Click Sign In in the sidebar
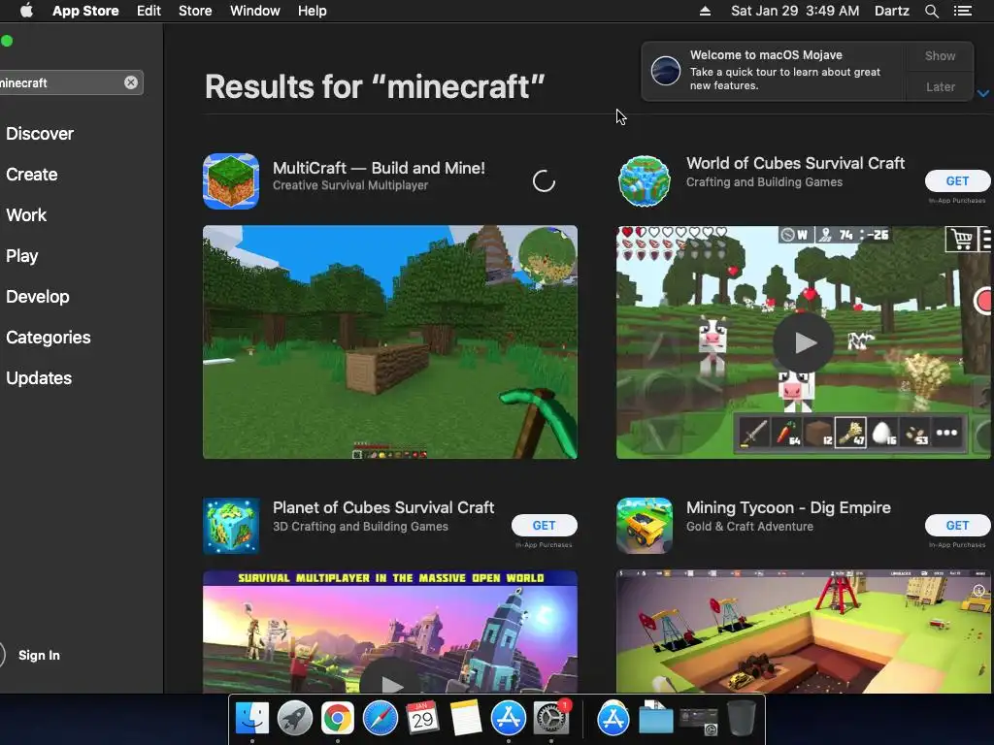This screenshot has width=994, height=745. pos(39,655)
